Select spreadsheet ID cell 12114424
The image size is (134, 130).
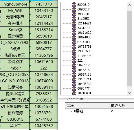(44, 23)
